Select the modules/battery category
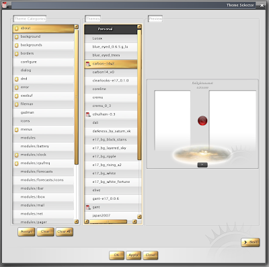Image resolution: width=269 pixels, height=267 pixels. (43, 147)
